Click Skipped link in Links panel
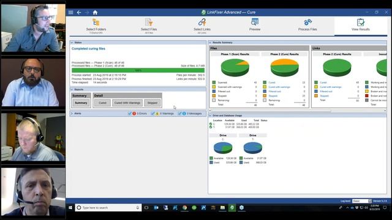 (x=324, y=96)
